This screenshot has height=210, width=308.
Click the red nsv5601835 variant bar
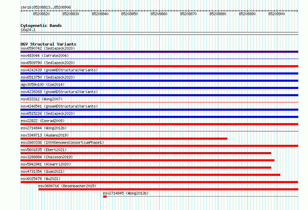(146, 153)
